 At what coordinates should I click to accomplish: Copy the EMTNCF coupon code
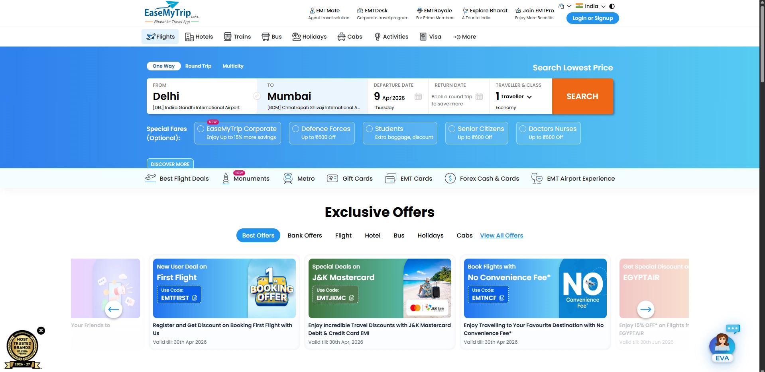coord(502,298)
